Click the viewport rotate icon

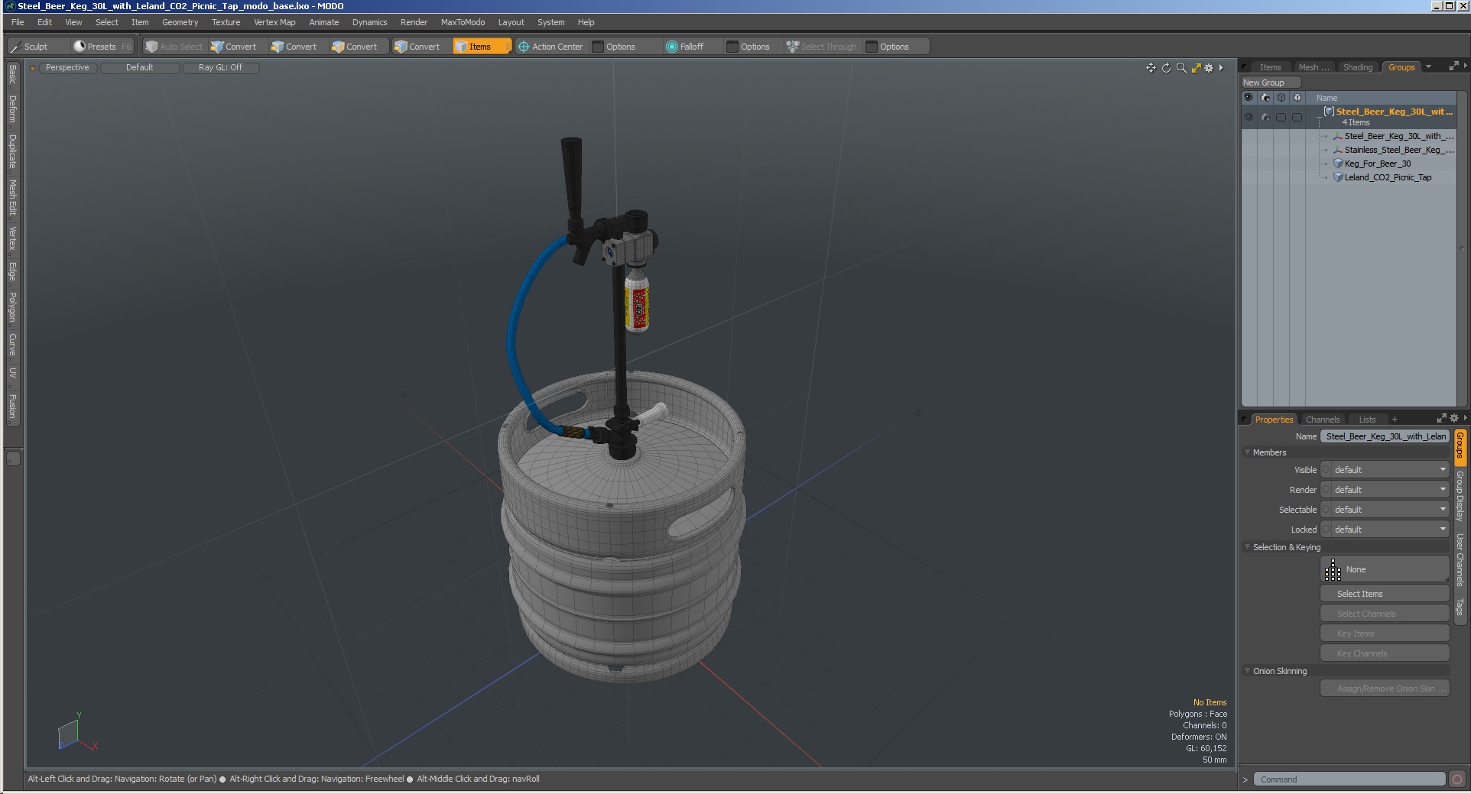tap(1166, 68)
